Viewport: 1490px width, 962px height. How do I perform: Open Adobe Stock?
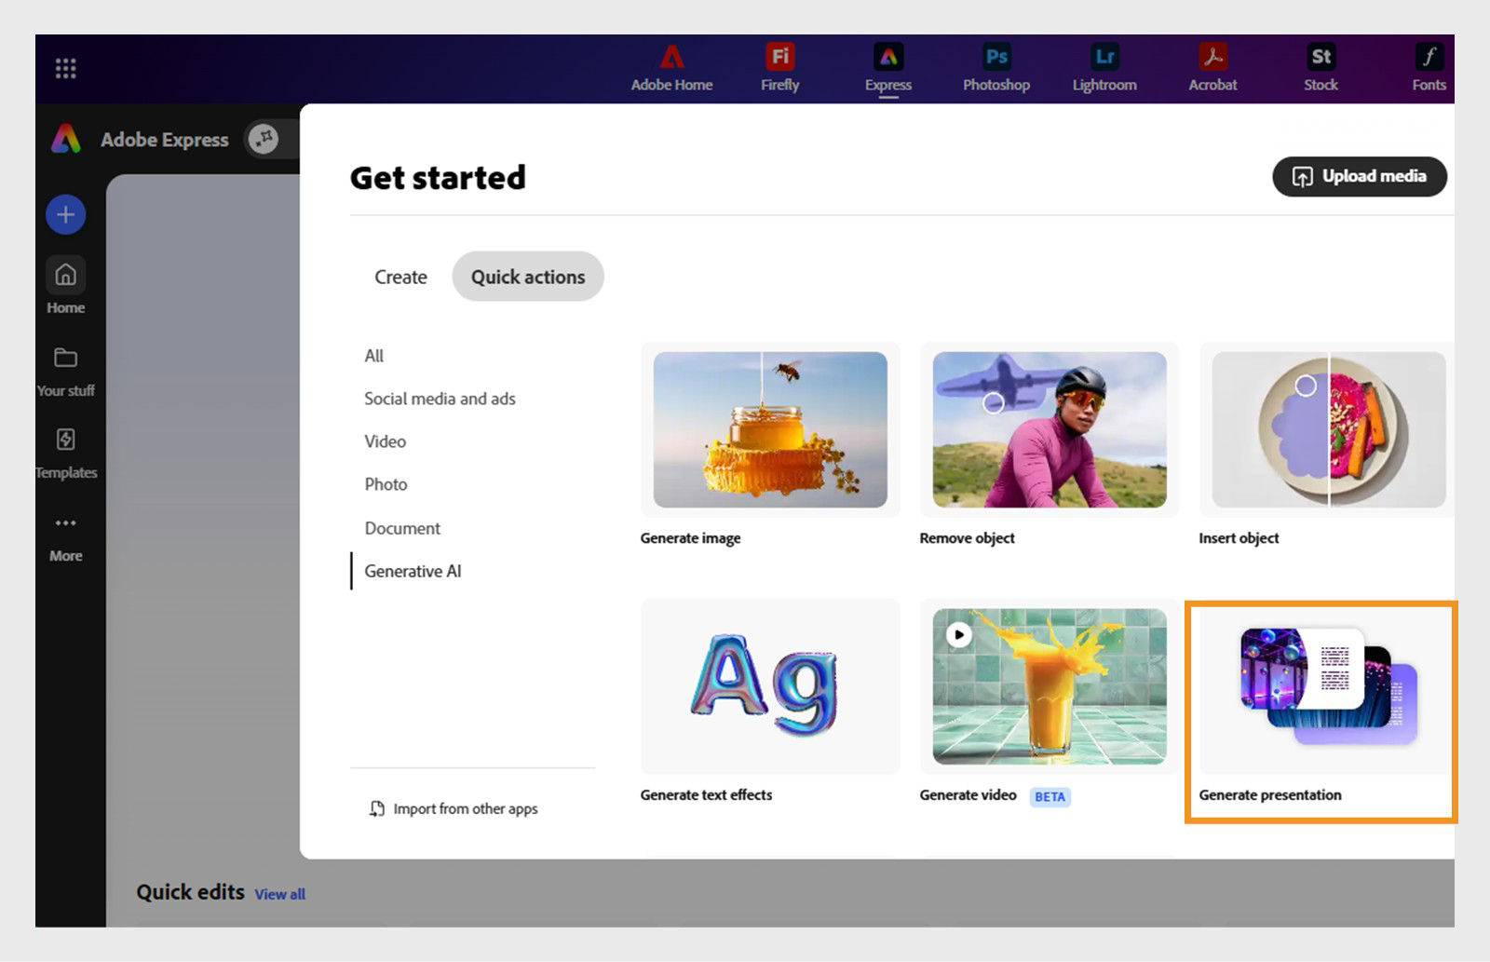(x=1321, y=69)
